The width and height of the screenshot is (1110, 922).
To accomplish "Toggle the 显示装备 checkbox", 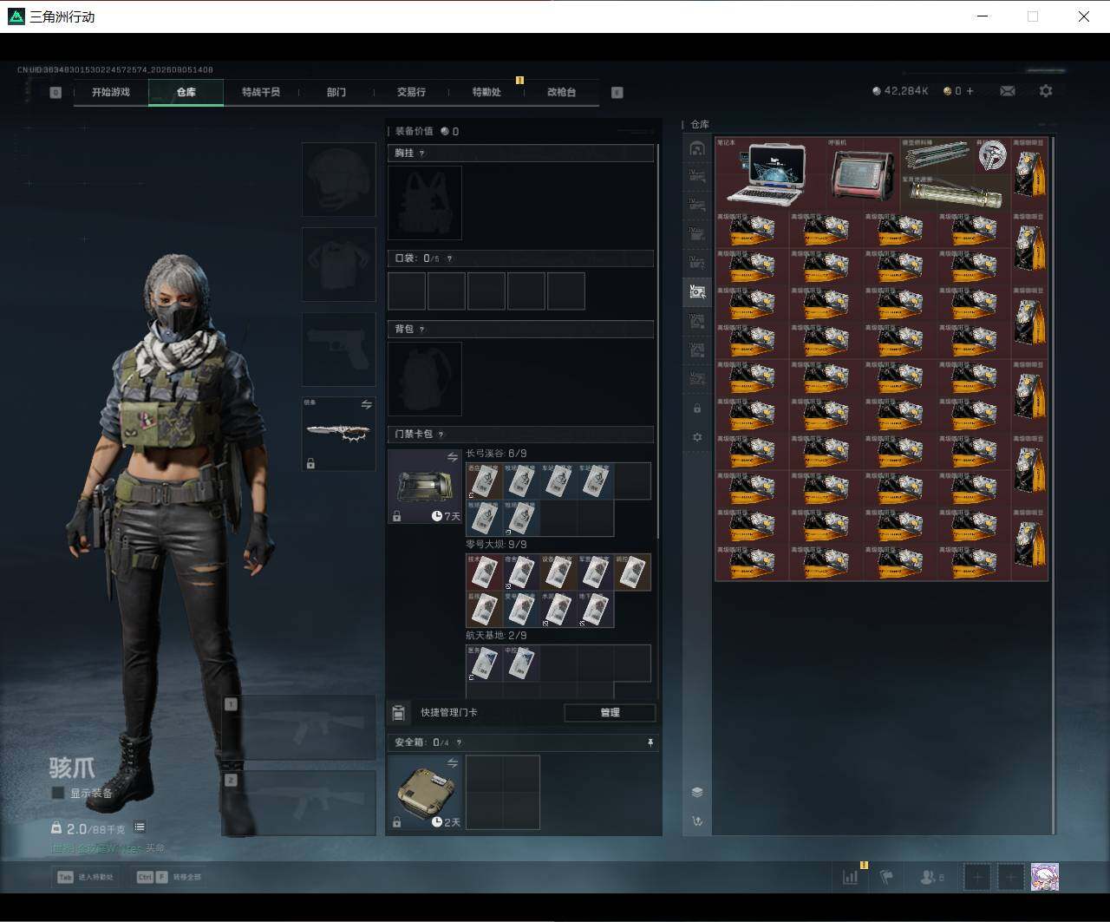I will tap(58, 793).
